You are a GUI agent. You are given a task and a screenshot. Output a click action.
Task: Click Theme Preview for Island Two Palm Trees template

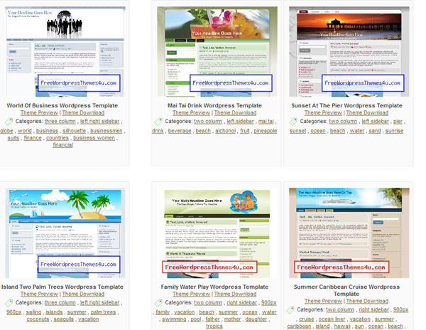tap(39, 294)
